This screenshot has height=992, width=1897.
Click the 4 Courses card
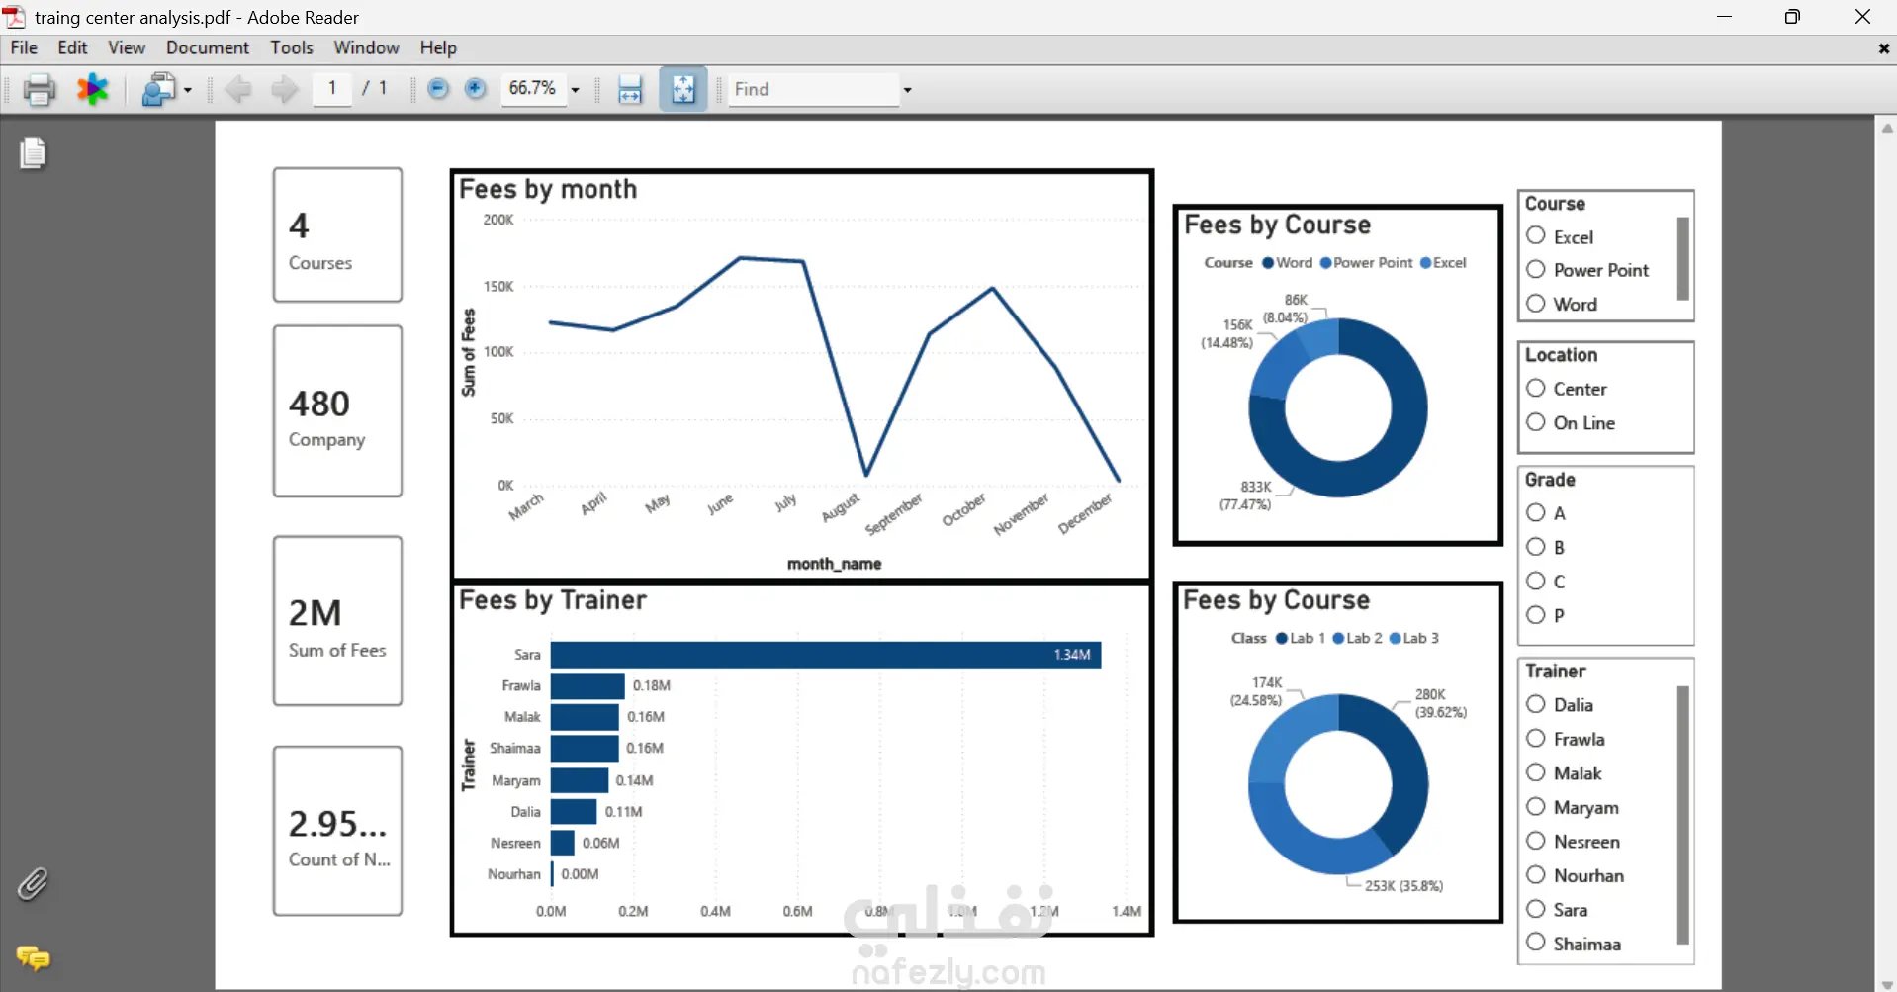tap(337, 234)
